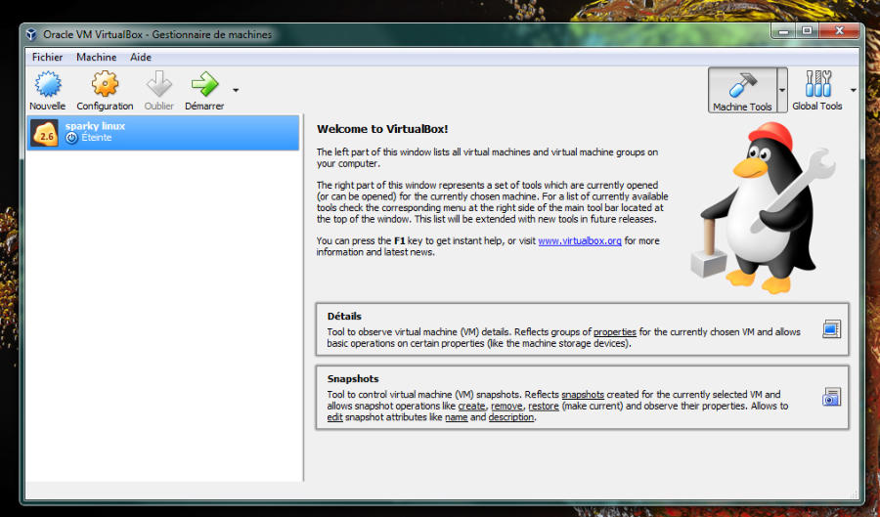Open Configuration gear icon in toolbar
The image size is (880, 517).
(x=105, y=84)
